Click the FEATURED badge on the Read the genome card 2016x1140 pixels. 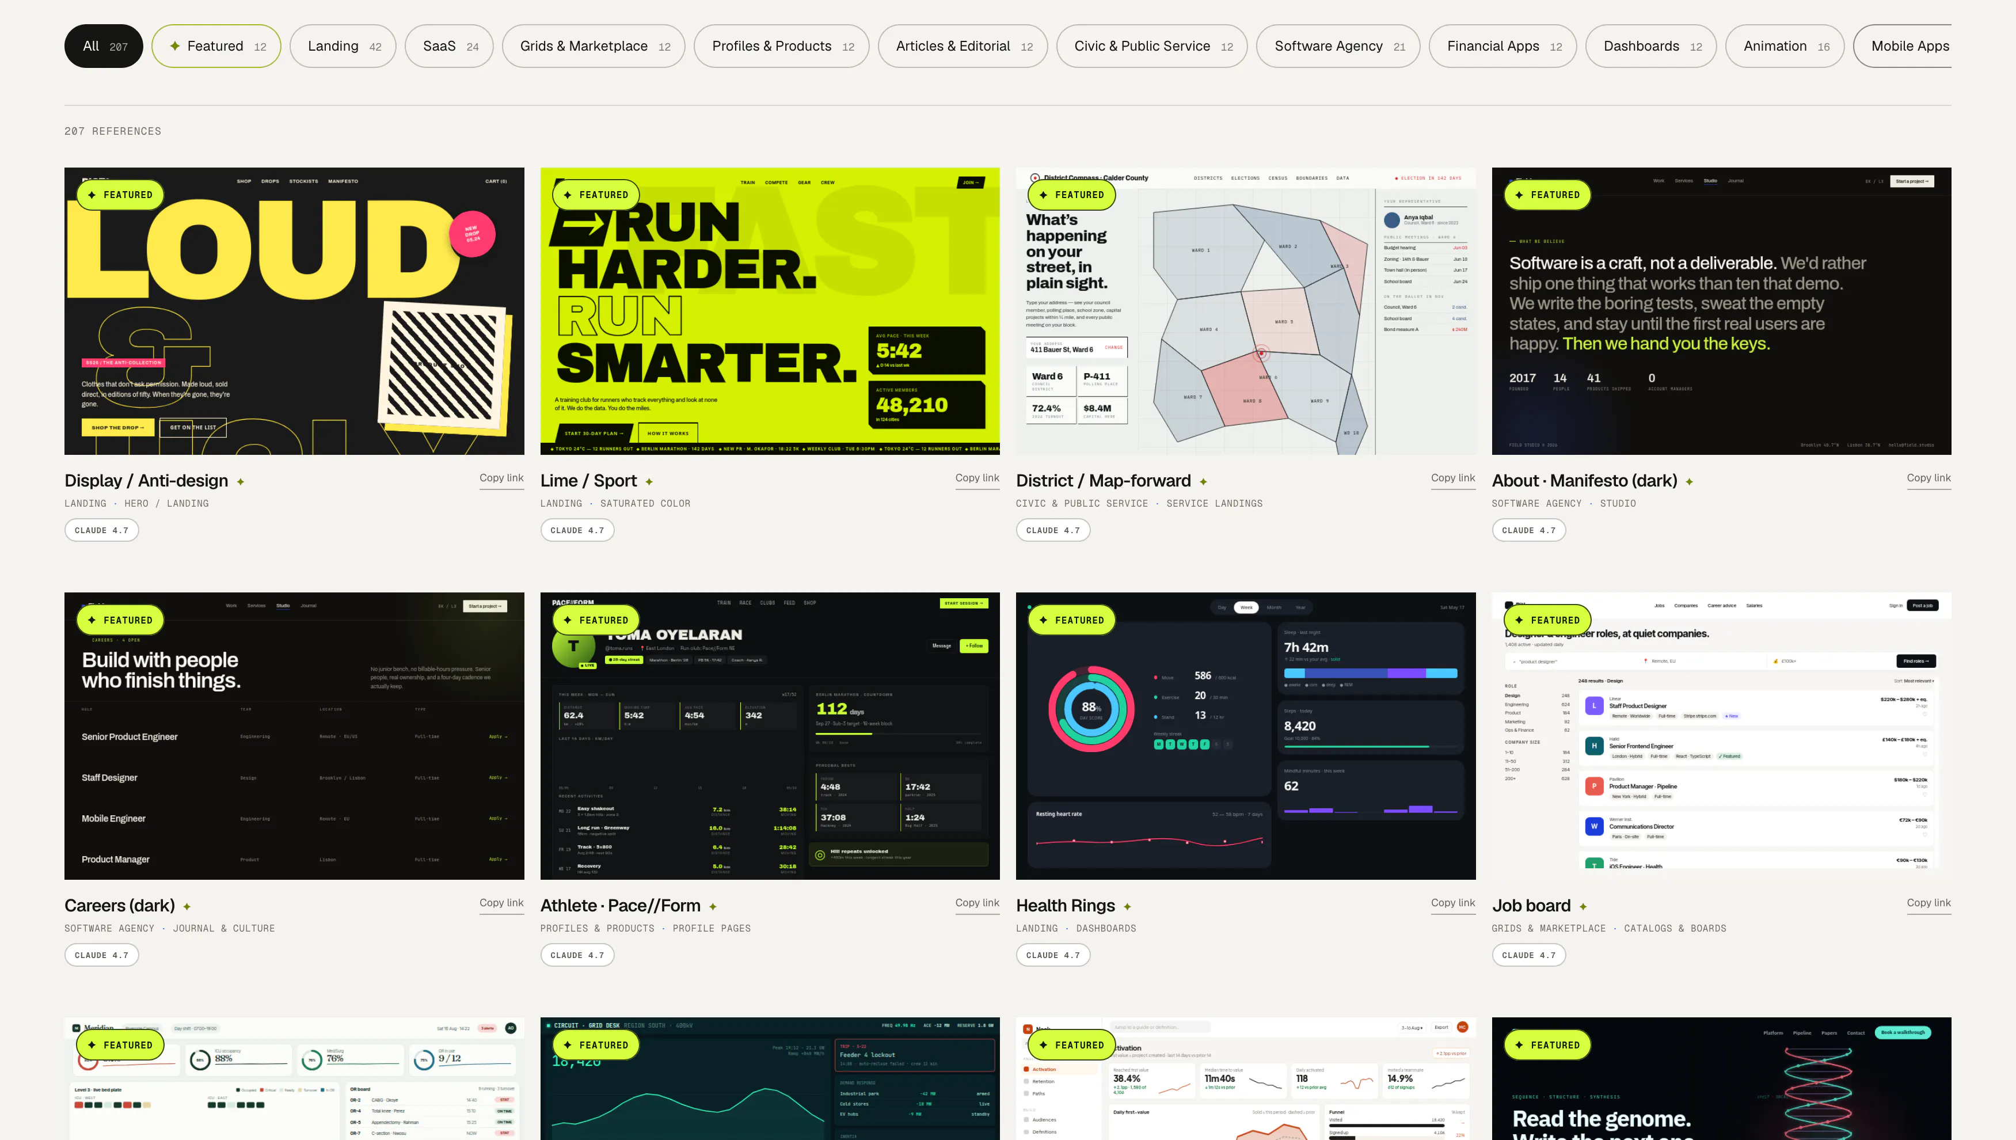coord(1547,1044)
